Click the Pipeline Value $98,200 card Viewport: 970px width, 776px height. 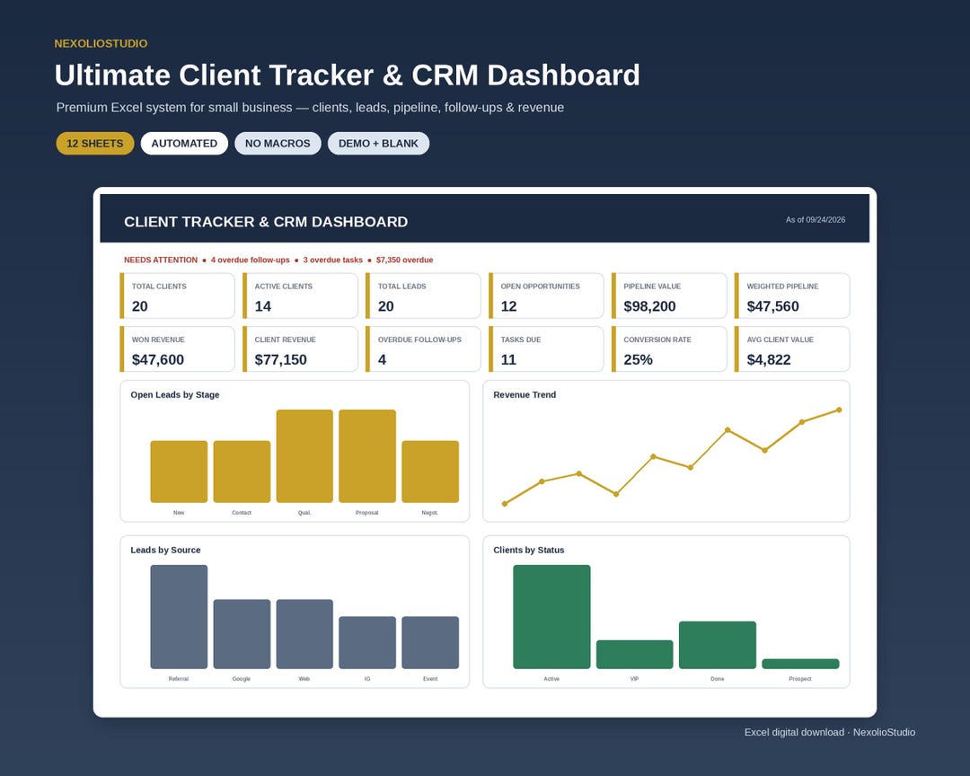[669, 295]
